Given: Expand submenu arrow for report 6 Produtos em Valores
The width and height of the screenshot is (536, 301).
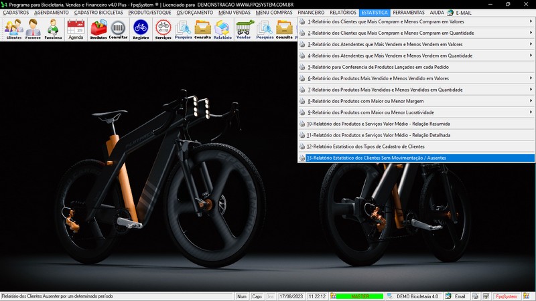Looking at the screenshot, I should tap(531, 78).
